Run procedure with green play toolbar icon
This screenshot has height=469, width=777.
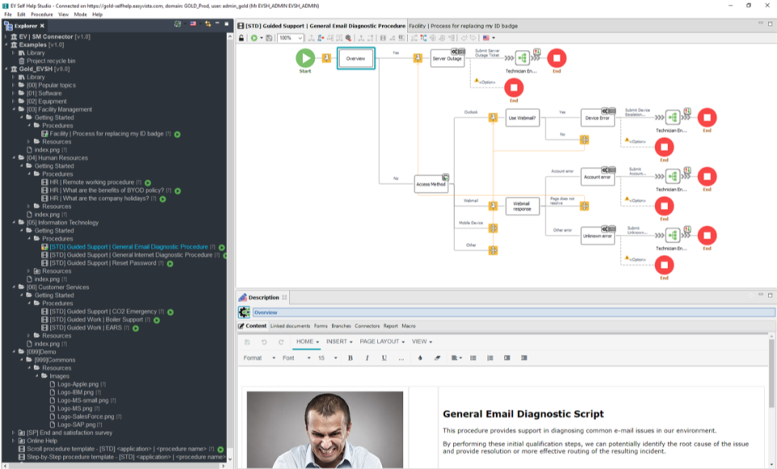click(x=254, y=38)
